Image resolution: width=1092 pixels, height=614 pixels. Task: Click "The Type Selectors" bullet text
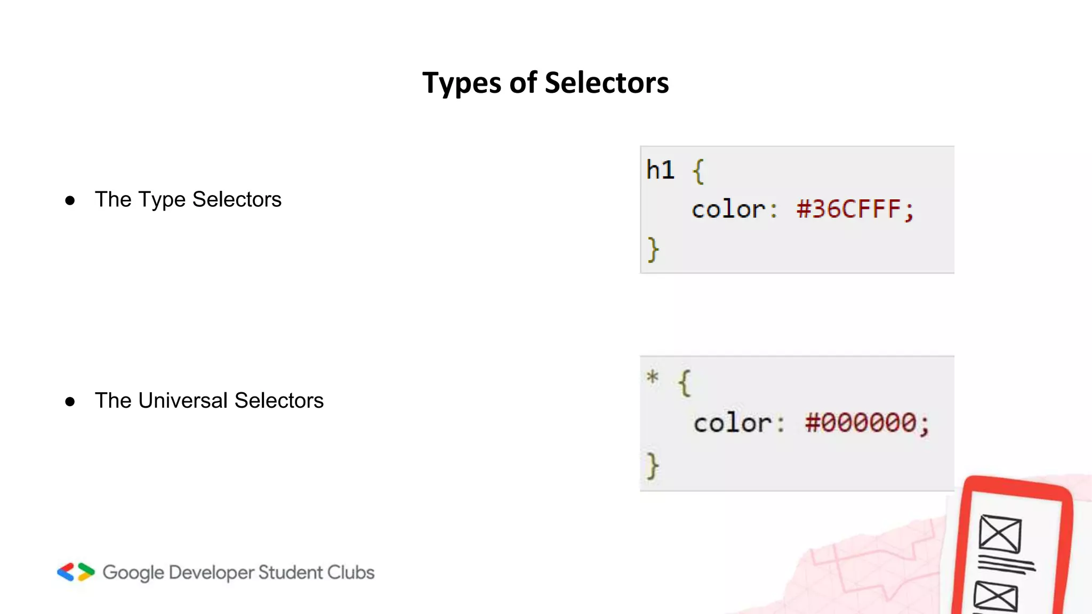pyautogui.click(x=188, y=200)
